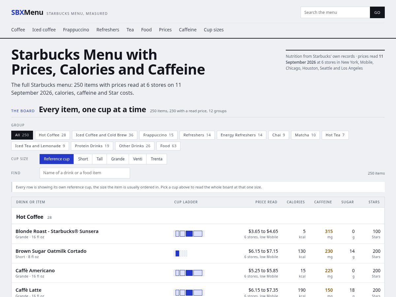This screenshot has height=297, width=396.
Task: Filter by Frappuccino 15 group
Action: pyautogui.click(x=158, y=135)
